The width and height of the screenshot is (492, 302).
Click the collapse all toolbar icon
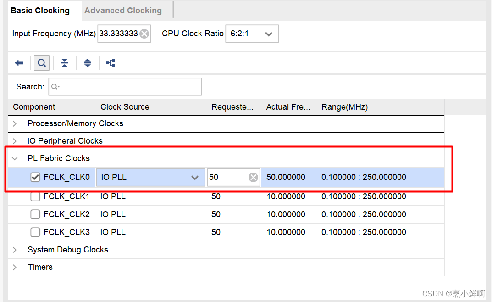pos(65,63)
